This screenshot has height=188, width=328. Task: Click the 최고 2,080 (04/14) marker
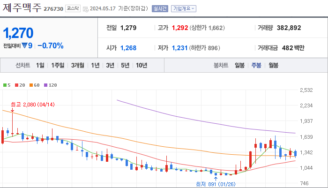pyautogui.click(x=33, y=105)
